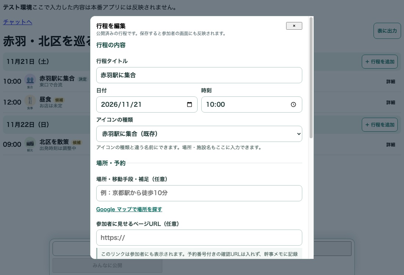Expand the アイコンの種類 dropdown

199,134
